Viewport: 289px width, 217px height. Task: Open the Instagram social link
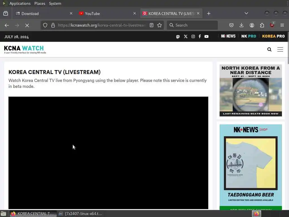[x=193, y=36]
